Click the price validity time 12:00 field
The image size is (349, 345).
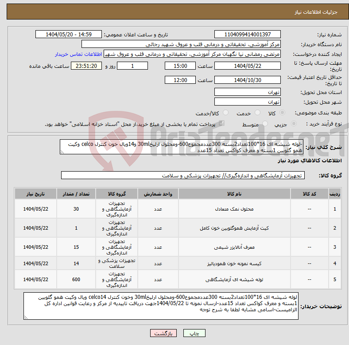click(180, 80)
